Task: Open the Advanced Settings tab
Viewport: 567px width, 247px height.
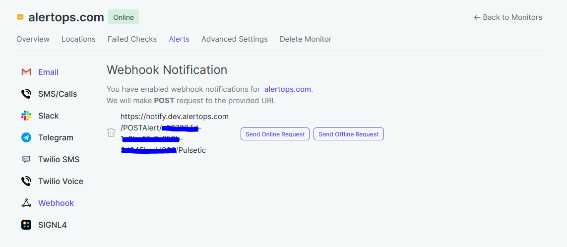Action: coord(234,39)
